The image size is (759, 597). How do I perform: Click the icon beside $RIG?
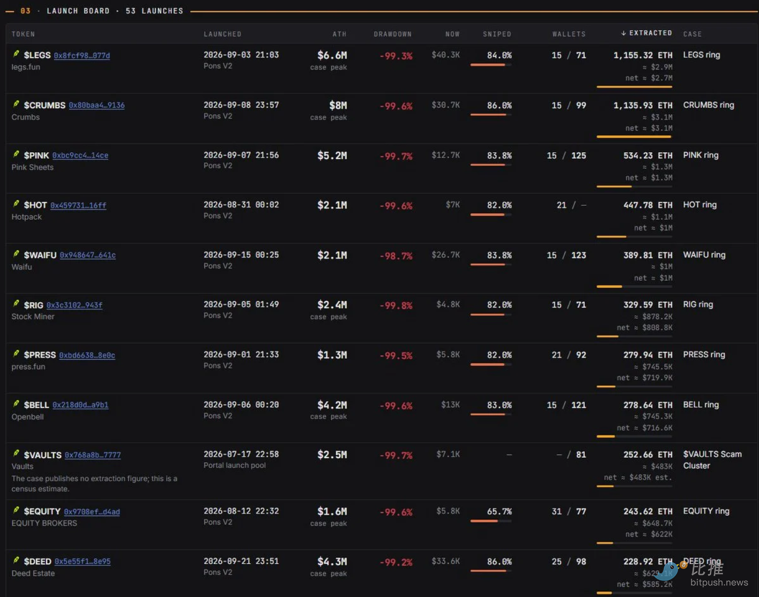coord(16,304)
